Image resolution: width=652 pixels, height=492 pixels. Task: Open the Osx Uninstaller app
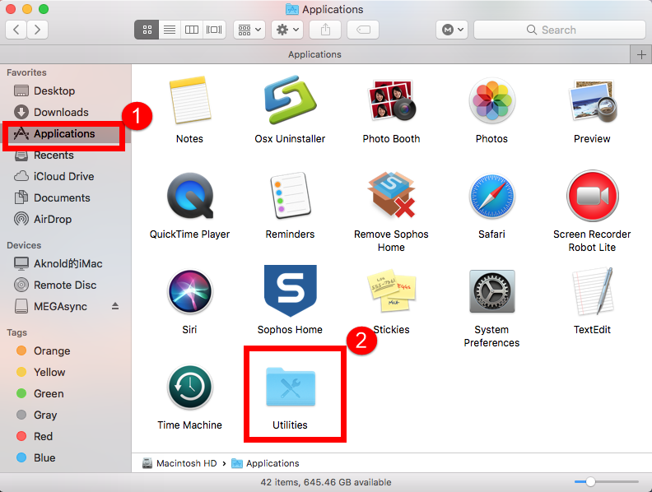tap(290, 101)
